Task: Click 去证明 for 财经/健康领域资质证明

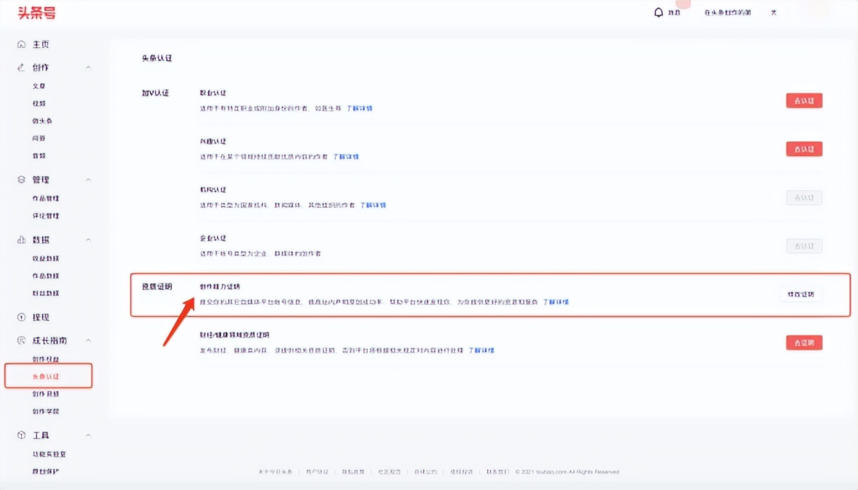Action: point(804,342)
